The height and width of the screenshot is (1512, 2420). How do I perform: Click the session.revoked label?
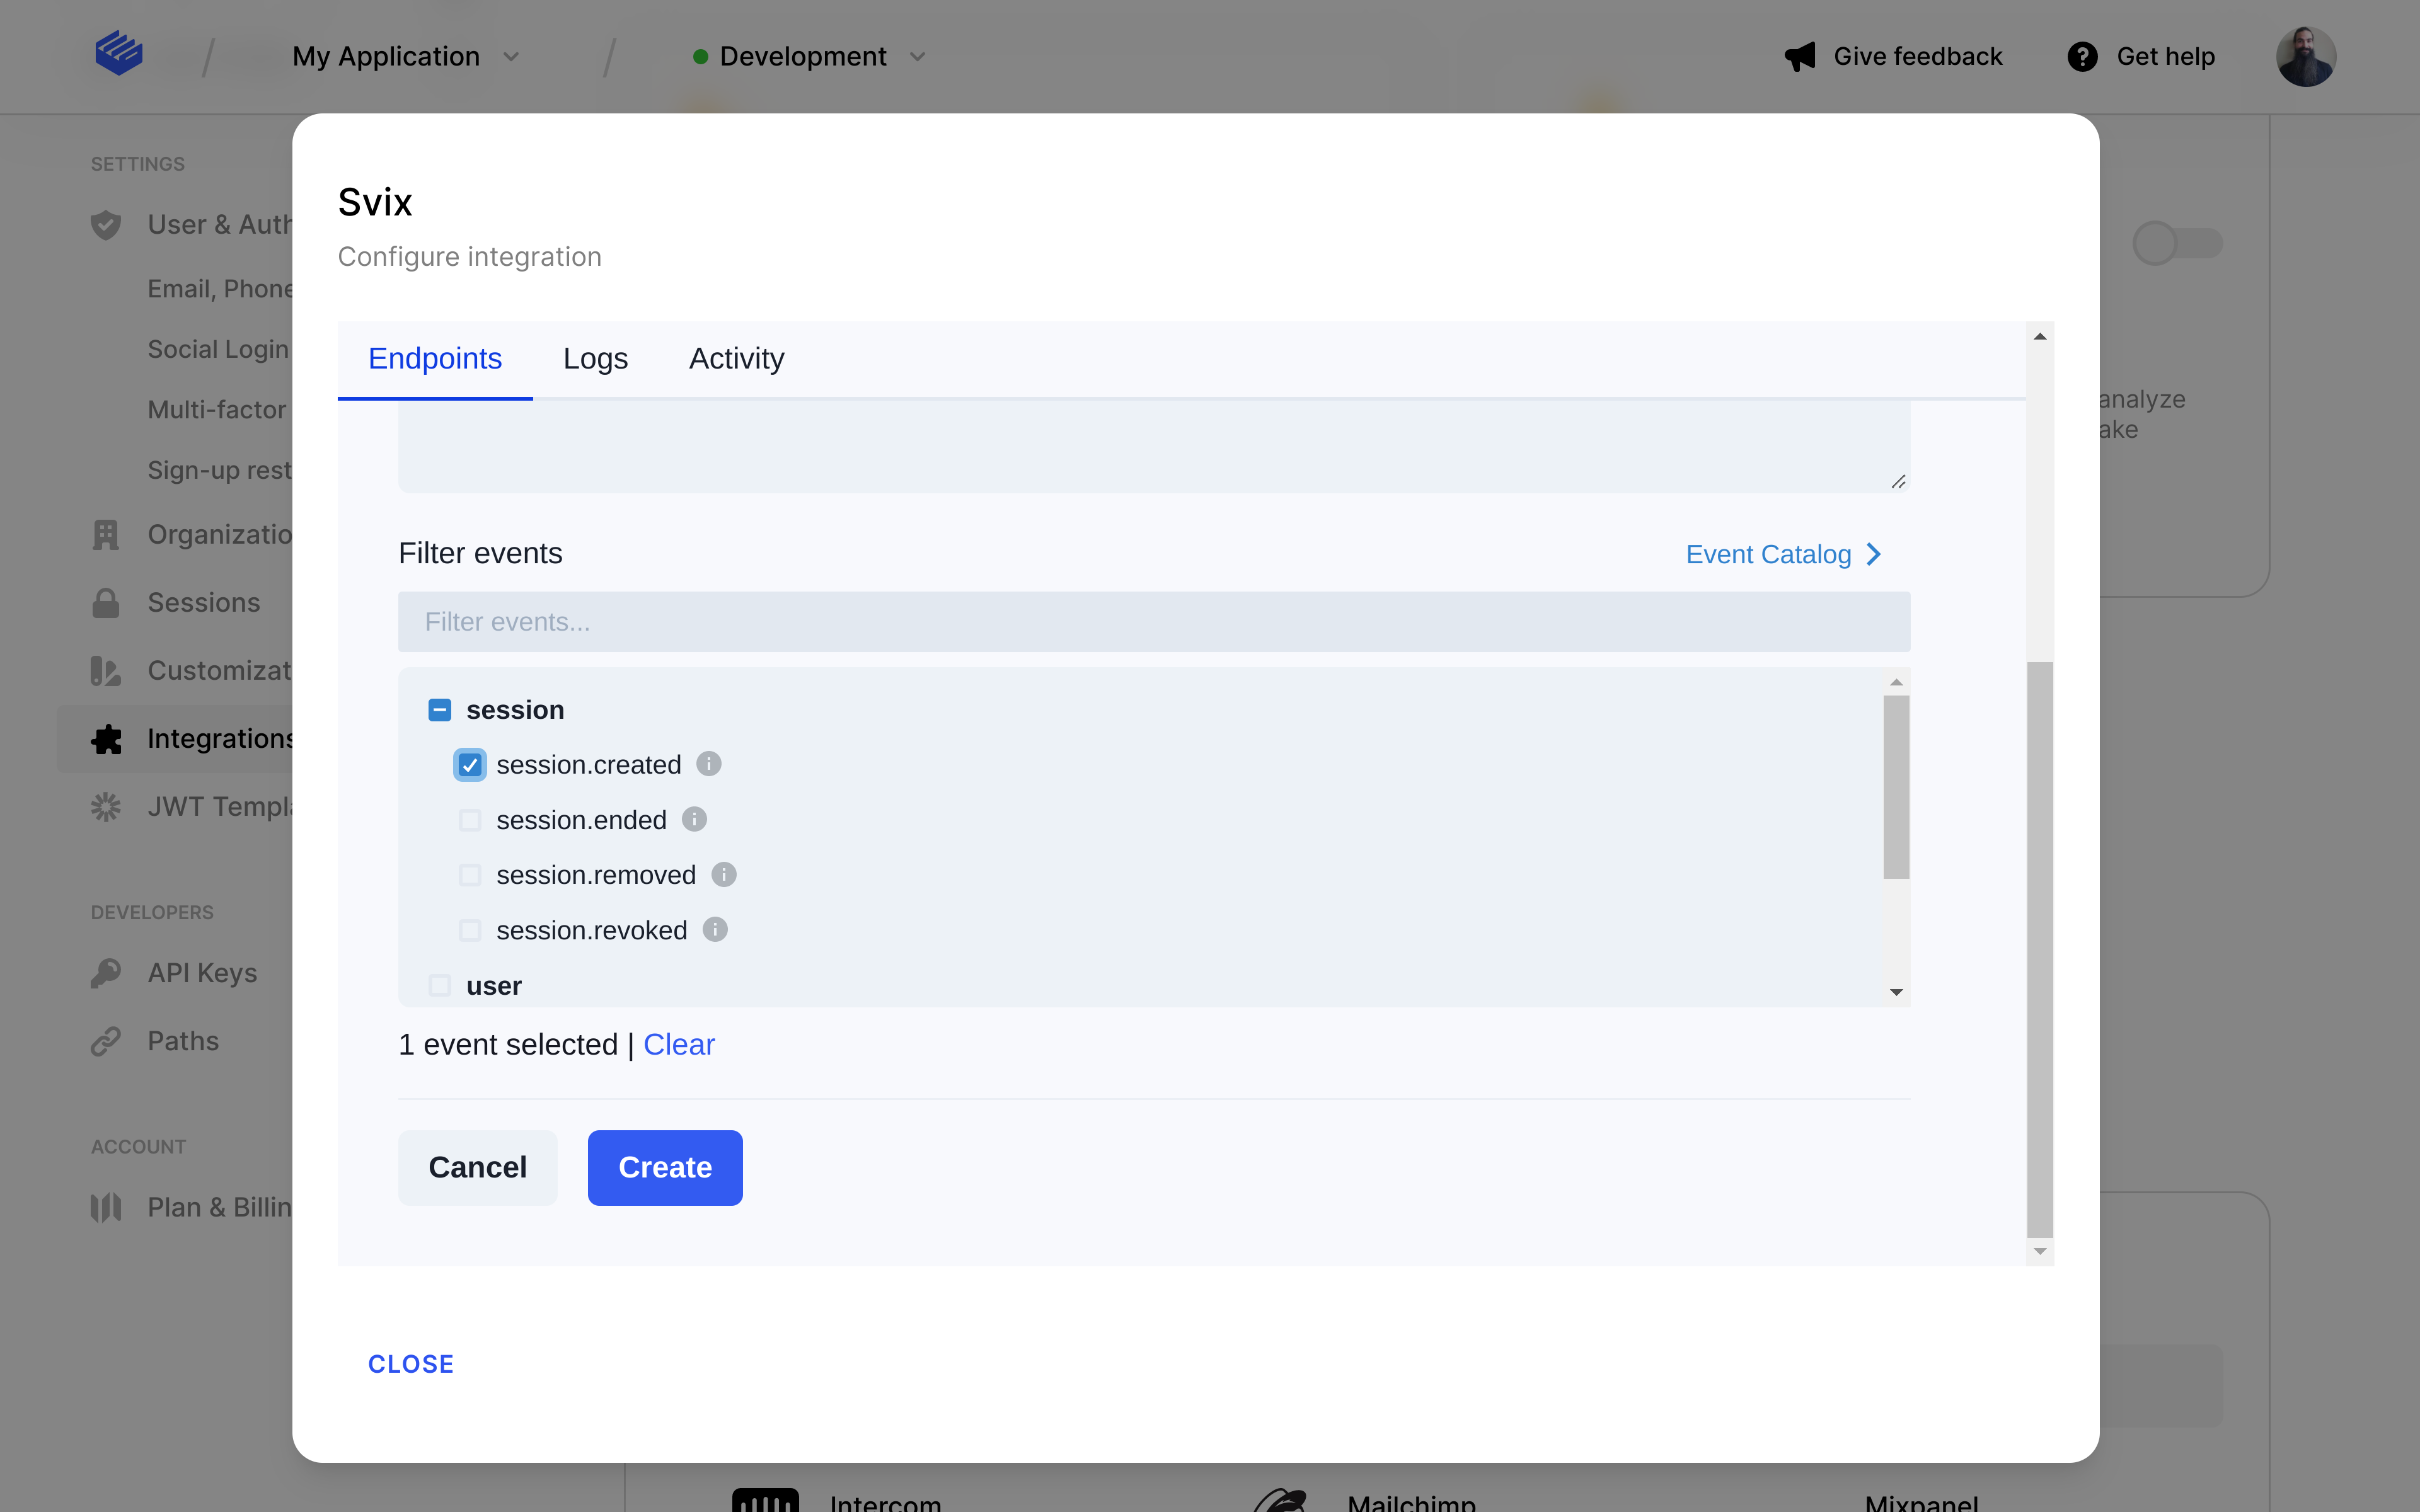tap(591, 930)
